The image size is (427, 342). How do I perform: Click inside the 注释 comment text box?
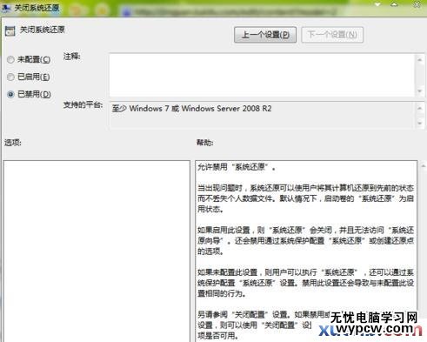pyautogui.click(x=262, y=75)
